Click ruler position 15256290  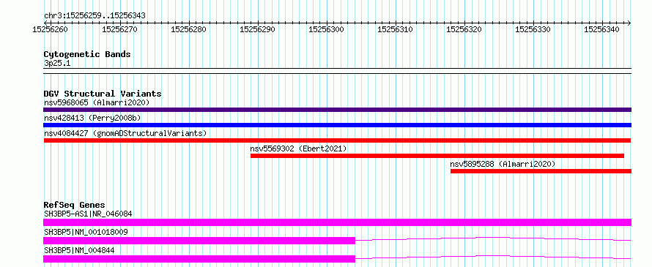(257, 29)
